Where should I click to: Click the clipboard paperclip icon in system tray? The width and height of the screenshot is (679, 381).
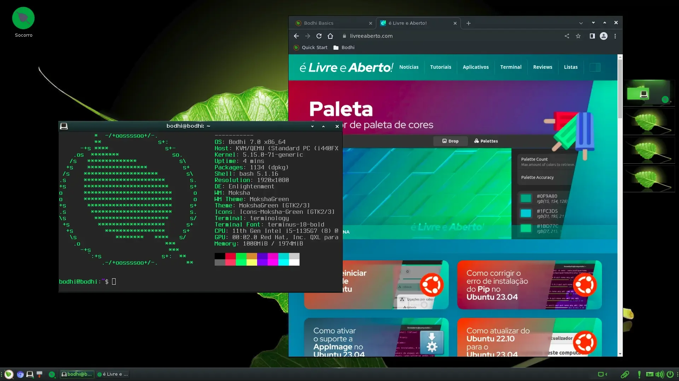pos(625,374)
